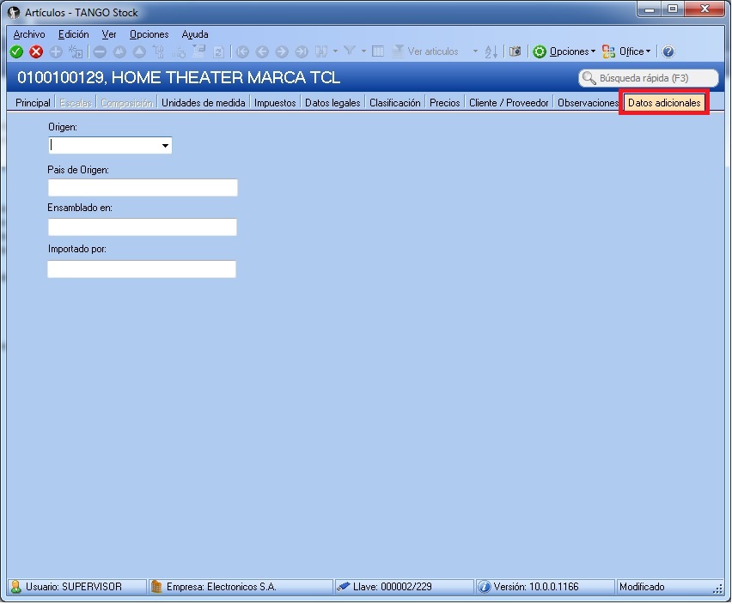732x604 pixels.
Task: Click the Usuario: SUPERVISOR status text
Action: [x=74, y=587]
